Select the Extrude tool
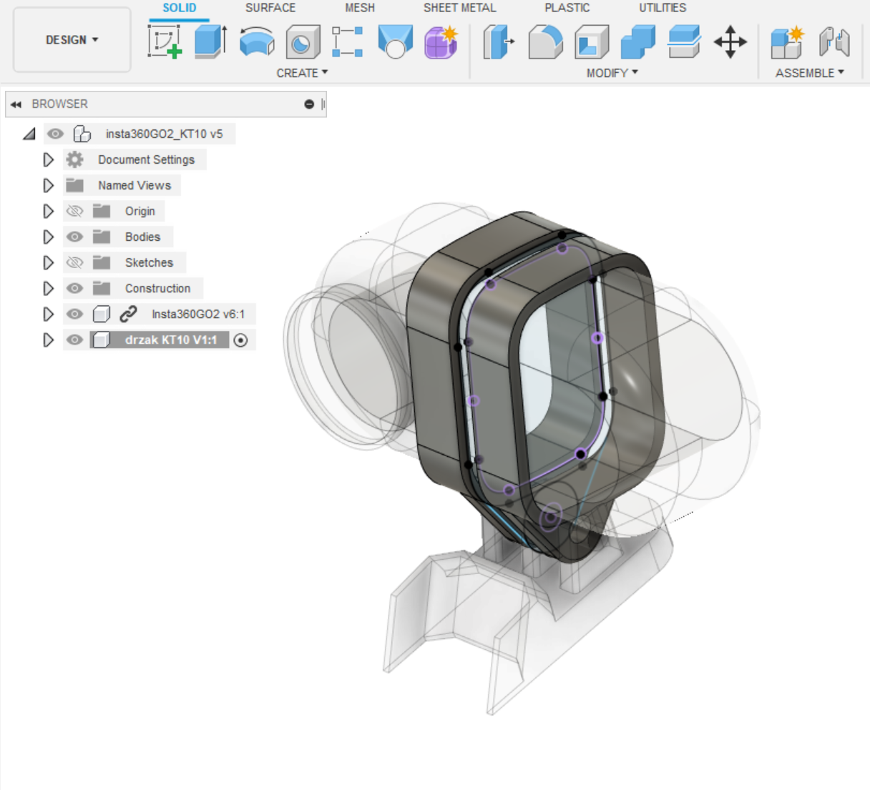 [x=210, y=41]
